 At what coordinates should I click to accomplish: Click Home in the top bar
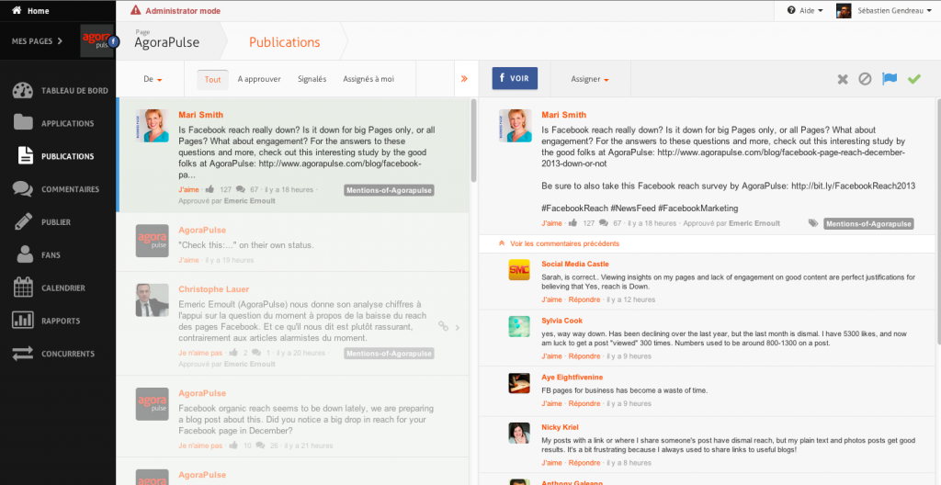39,11
